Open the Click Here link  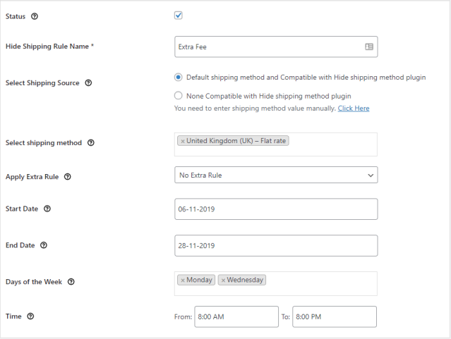(353, 109)
